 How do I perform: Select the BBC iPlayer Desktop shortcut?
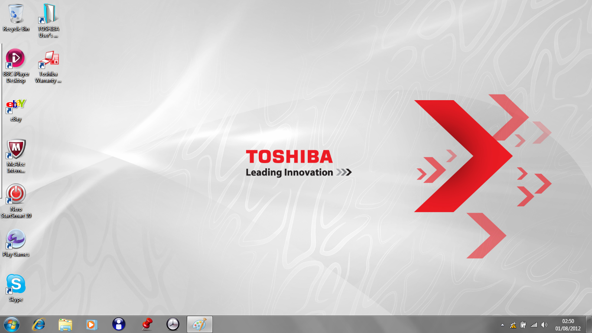tap(16, 65)
